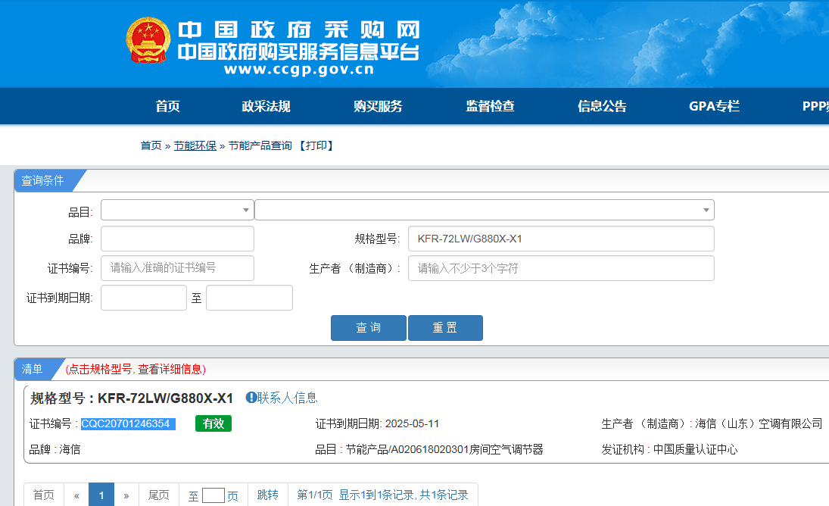Focus the 品牌 input field
The height and width of the screenshot is (506, 829).
(x=177, y=239)
